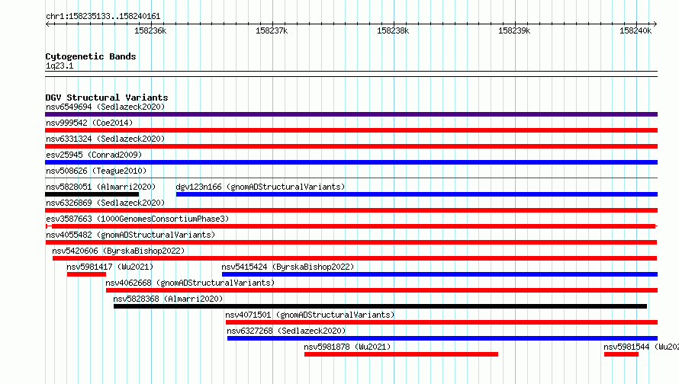Click the esv25945 (Conrad2009) blue bar
The image size is (679, 384).
tap(351, 162)
